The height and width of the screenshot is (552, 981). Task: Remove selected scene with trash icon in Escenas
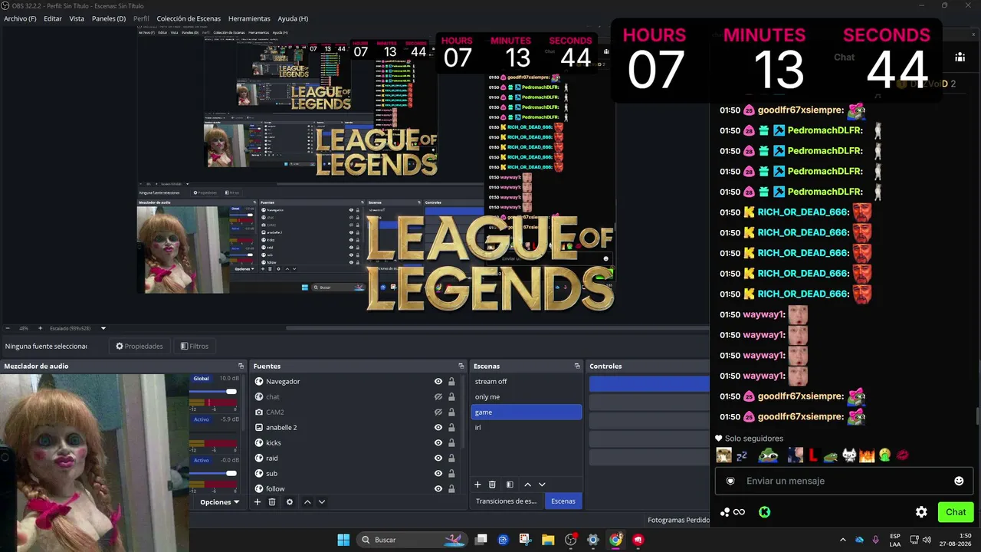[x=492, y=485]
